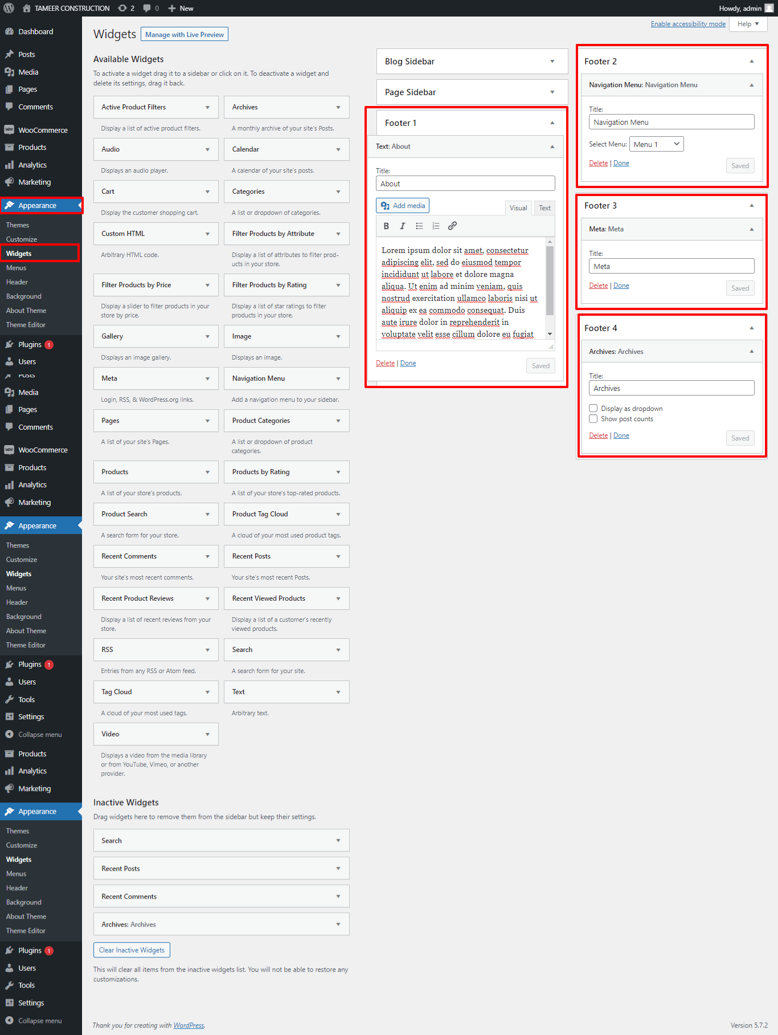Collapse the Footer 1 widget area
The width and height of the screenshot is (778, 1035).
click(552, 123)
